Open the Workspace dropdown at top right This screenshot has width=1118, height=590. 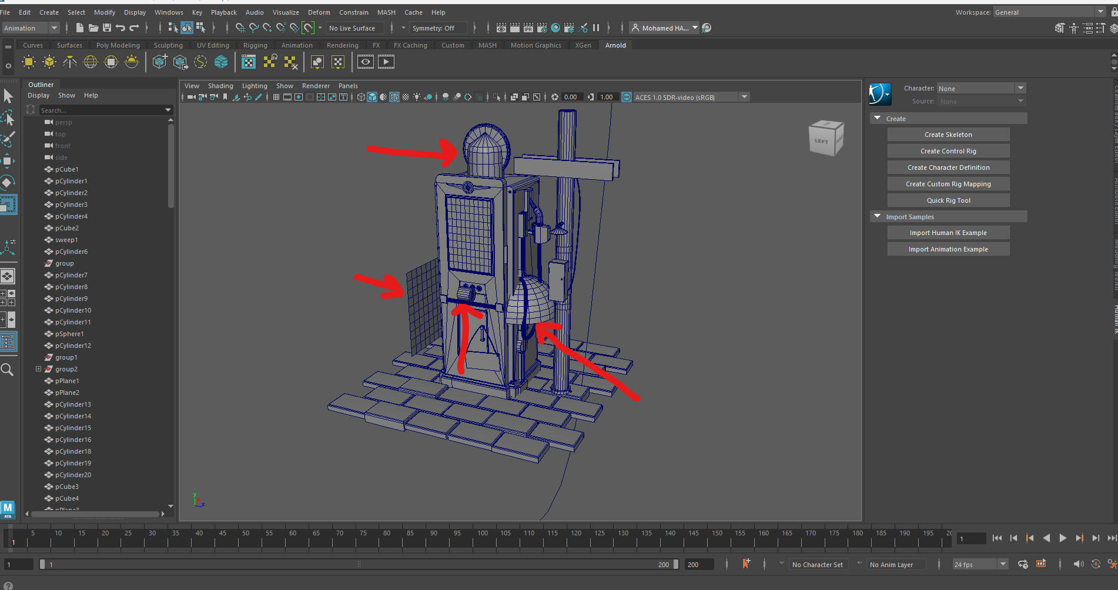(1046, 12)
